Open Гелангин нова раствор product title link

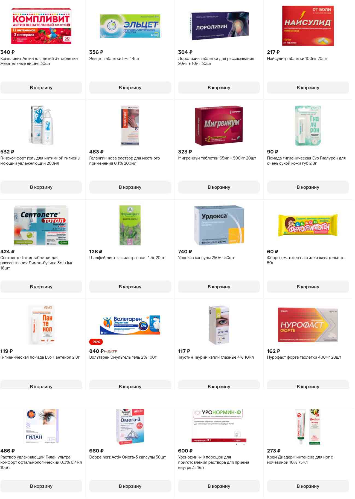pos(124,161)
